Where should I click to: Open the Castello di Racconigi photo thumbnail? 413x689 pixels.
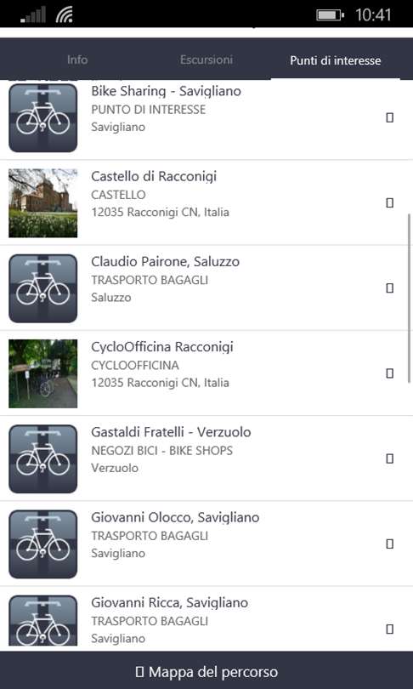coord(43,203)
